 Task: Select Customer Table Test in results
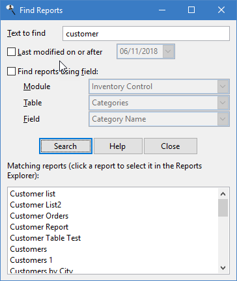[46, 238]
